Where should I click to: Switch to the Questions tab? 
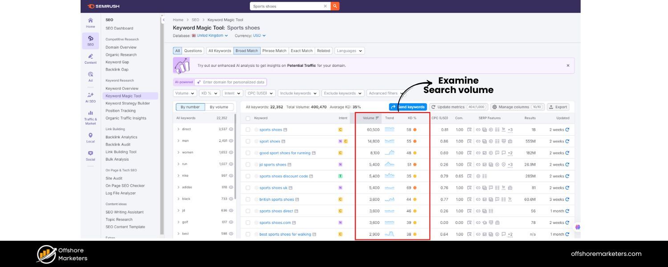click(193, 50)
